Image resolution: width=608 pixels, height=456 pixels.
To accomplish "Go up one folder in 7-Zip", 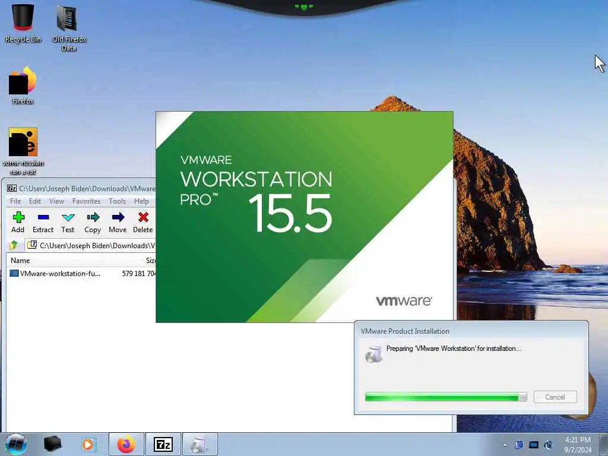I will [x=14, y=245].
